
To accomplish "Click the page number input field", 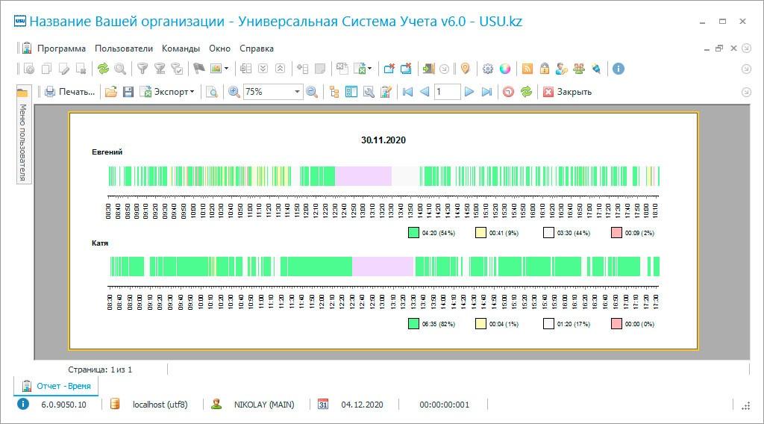I will click(x=448, y=92).
